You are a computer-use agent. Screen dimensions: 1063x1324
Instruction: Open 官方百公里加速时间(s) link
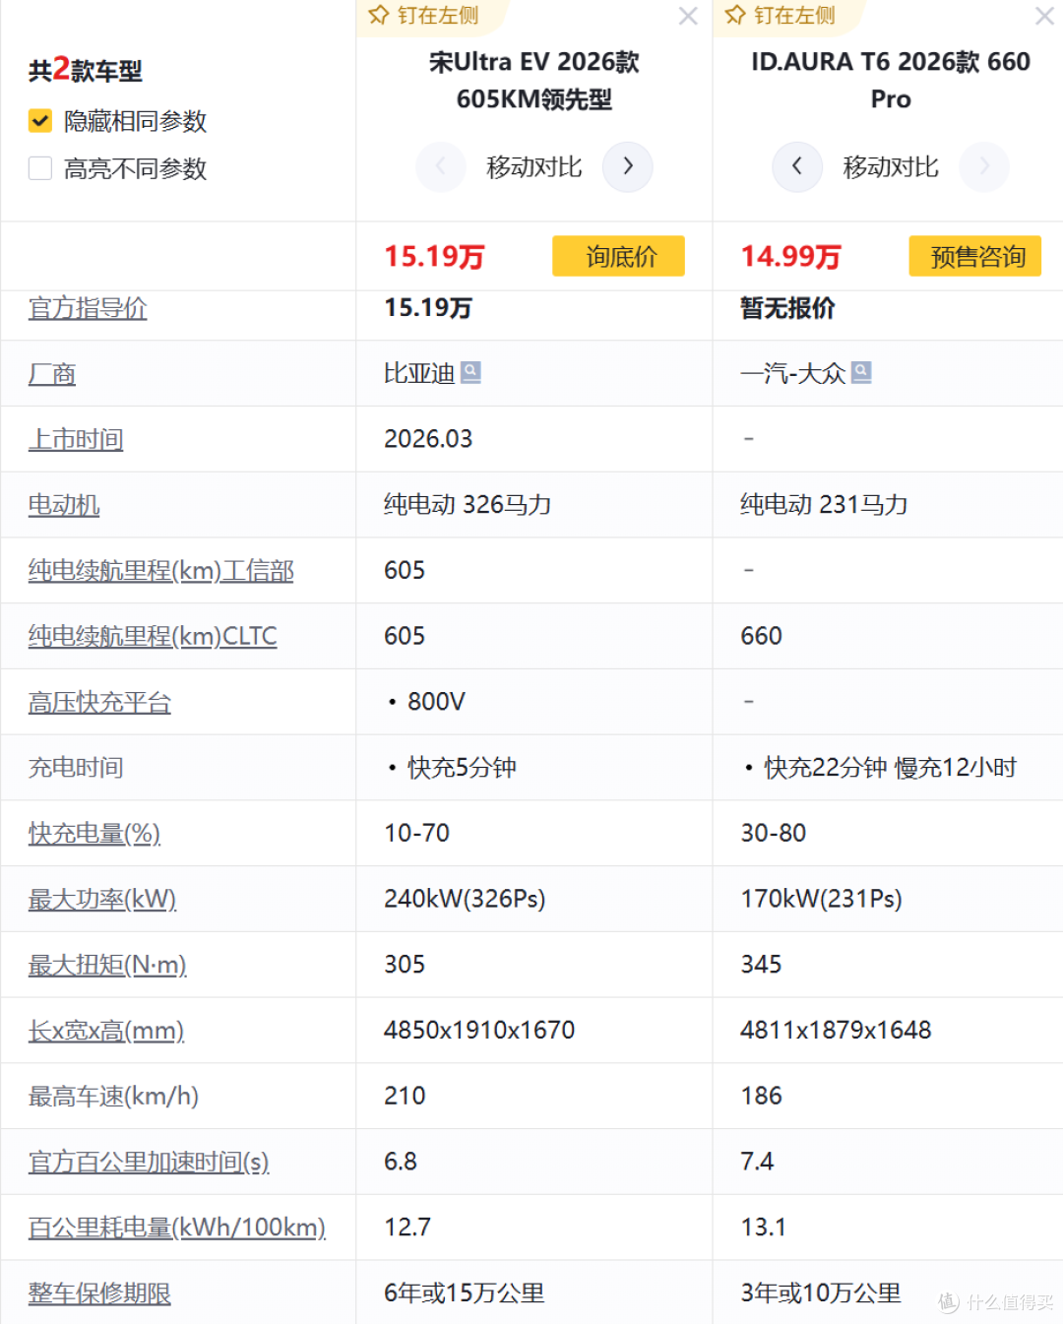click(x=149, y=1162)
